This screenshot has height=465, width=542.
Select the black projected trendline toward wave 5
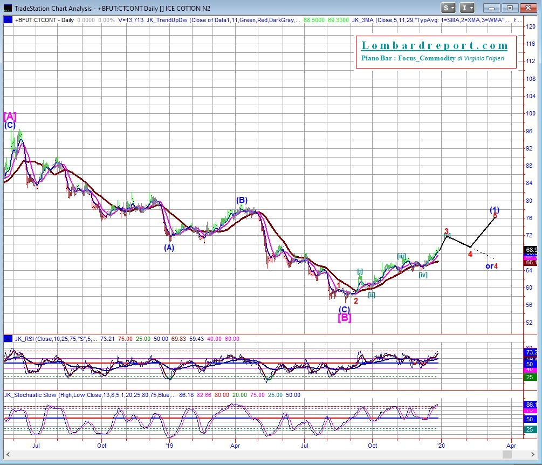coord(483,231)
